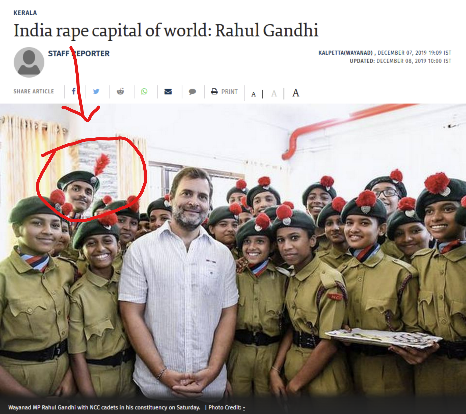This screenshot has width=466, height=414.
Task: Click the staff reporter avatar
Action: 29,62
